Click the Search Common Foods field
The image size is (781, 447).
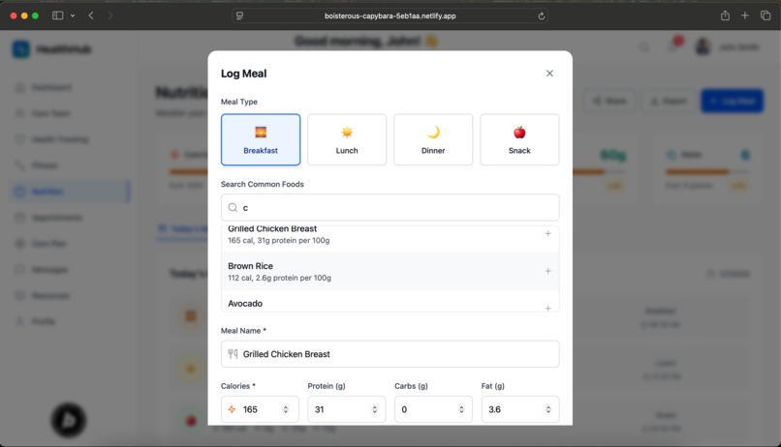coord(390,207)
